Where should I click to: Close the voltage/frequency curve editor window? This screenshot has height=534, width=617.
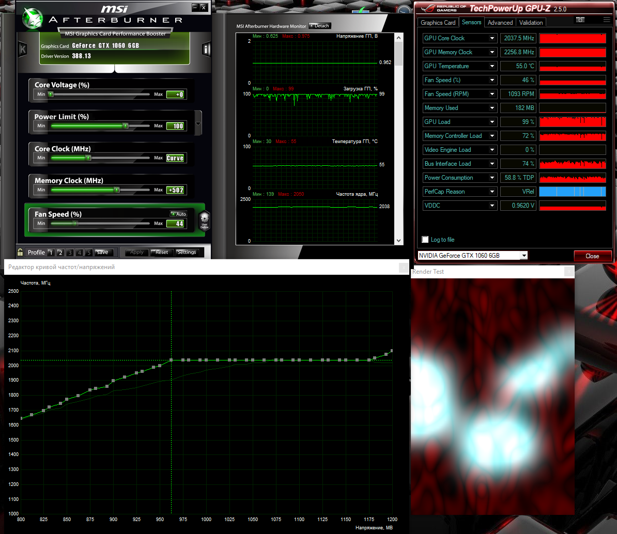[x=404, y=268]
